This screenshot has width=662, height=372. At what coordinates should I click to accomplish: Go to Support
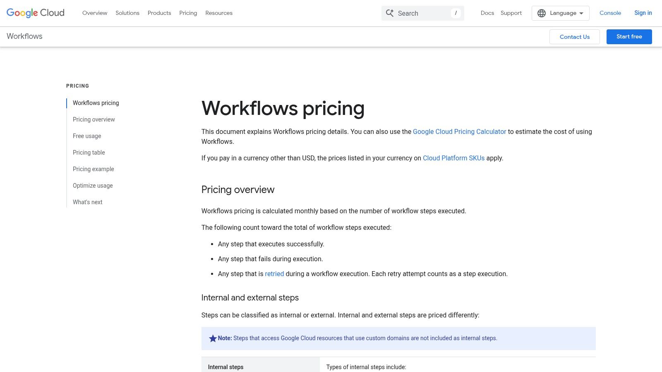(x=511, y=13)
